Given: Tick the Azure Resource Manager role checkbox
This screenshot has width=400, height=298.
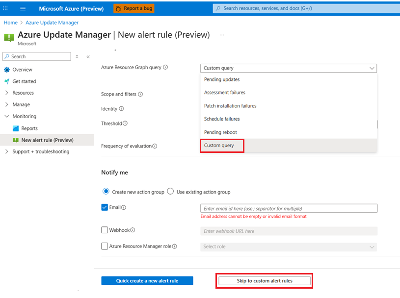Looking at the screenshot, I should tap(105, 247).
